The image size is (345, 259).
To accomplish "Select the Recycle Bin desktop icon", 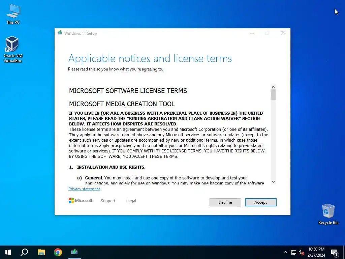I will coord(328,214).
